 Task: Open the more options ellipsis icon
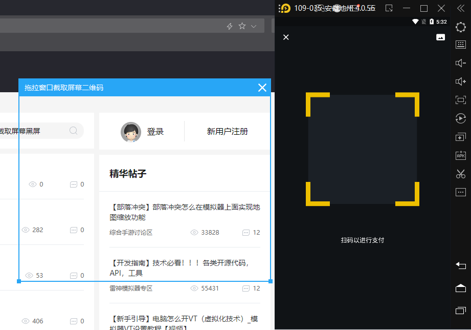461,192
